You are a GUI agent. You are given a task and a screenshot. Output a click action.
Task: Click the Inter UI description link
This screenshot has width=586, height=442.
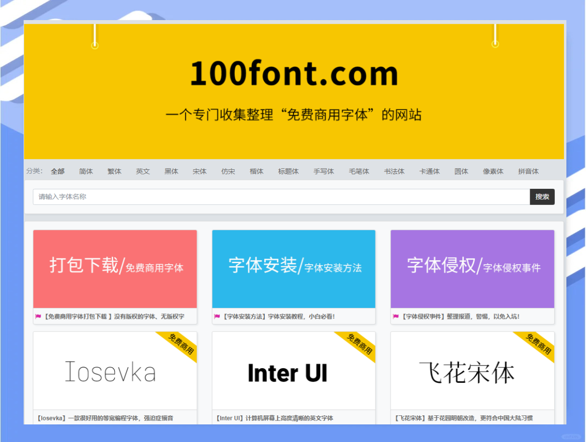click(x=274, y=418)
